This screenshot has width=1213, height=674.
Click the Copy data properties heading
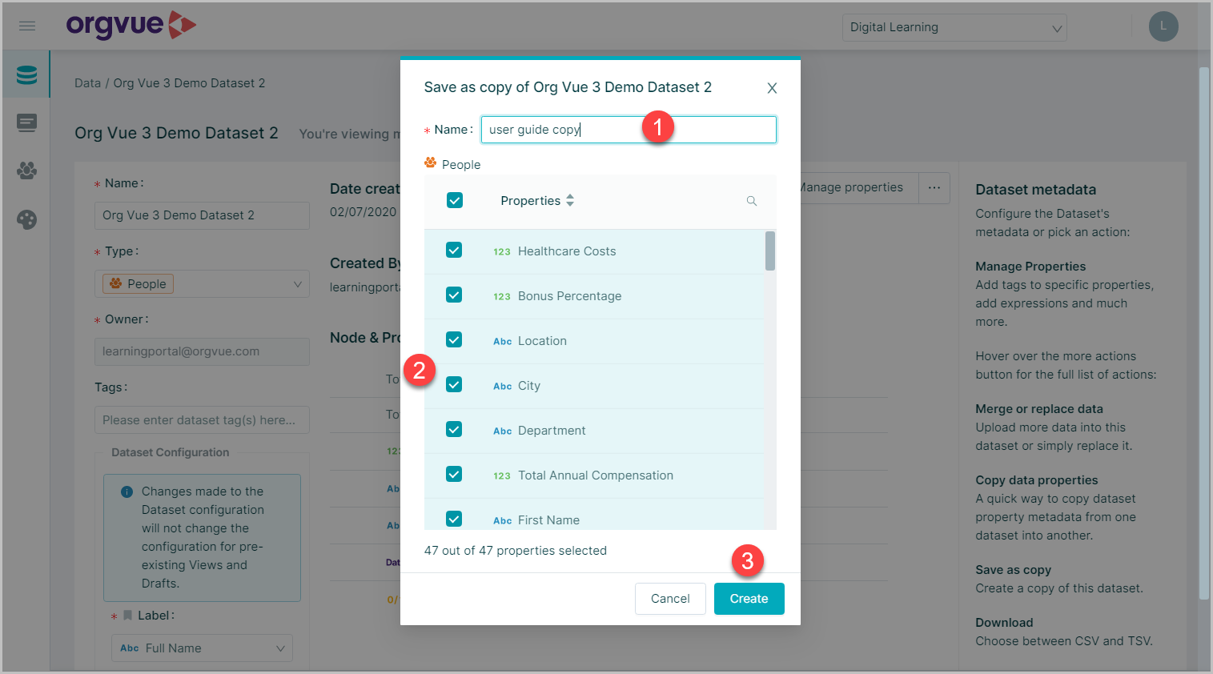[1037, 480]
